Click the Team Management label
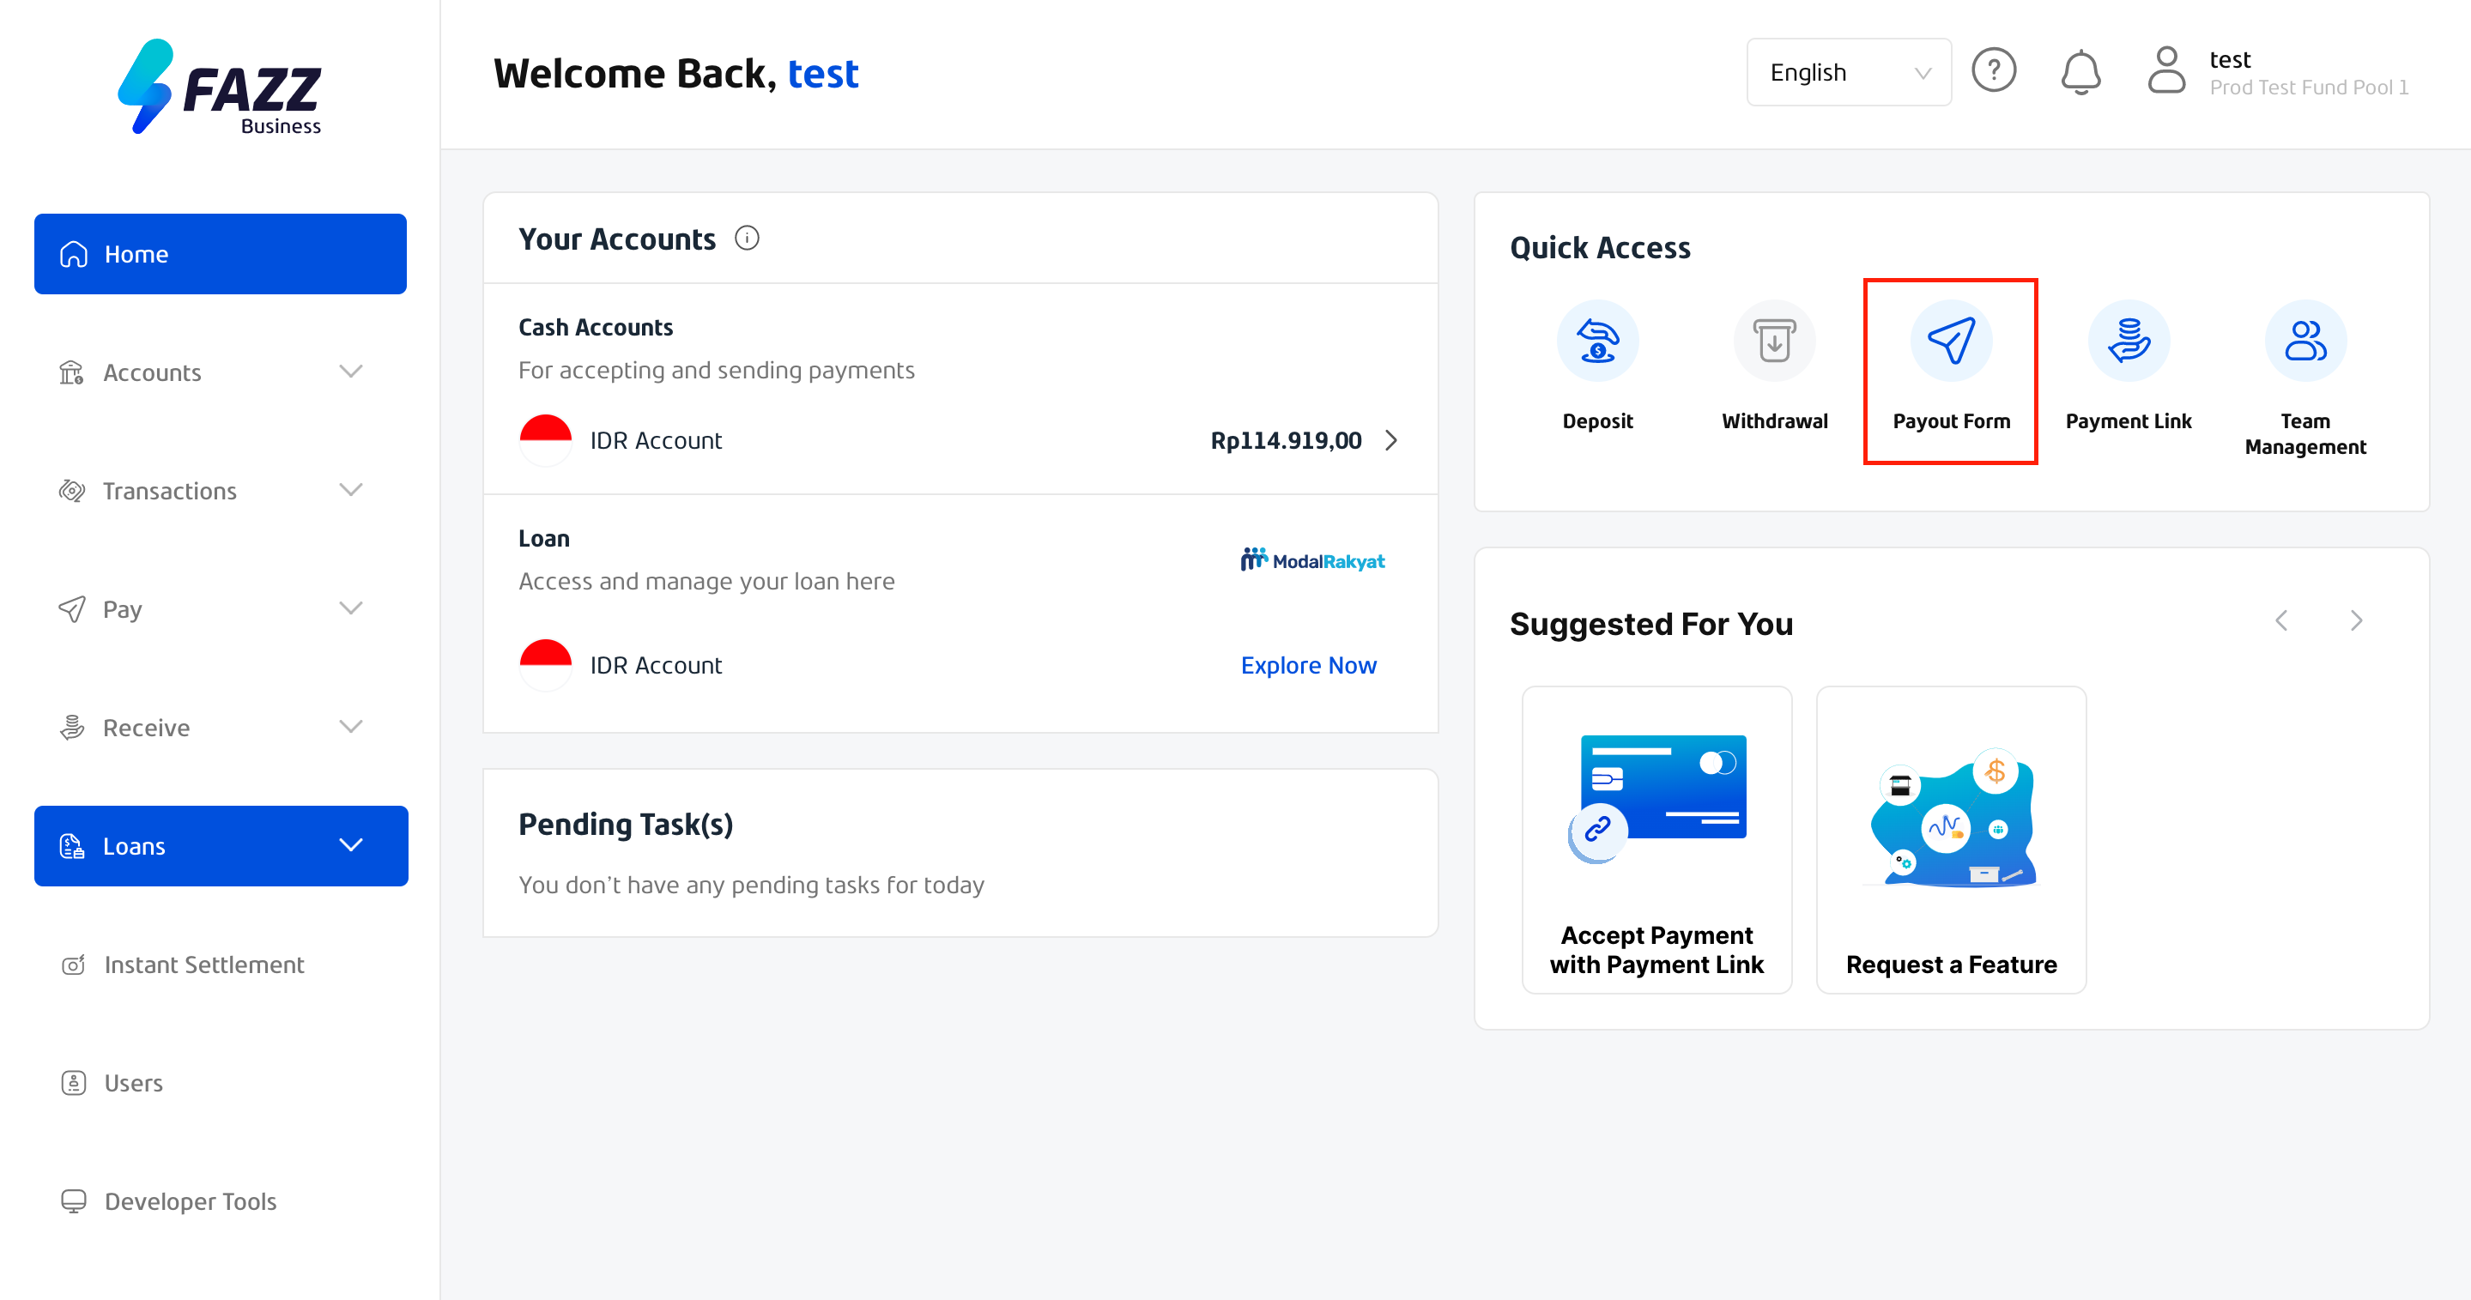This screenshot has height=1300, width=2471. click(2305, 433)
